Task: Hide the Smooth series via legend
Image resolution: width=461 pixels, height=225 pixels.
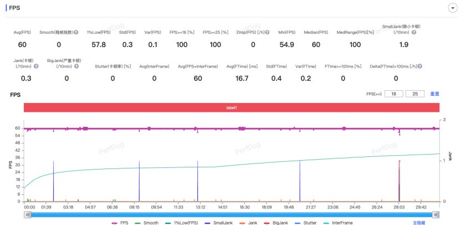Action: (x=148, y=222)
